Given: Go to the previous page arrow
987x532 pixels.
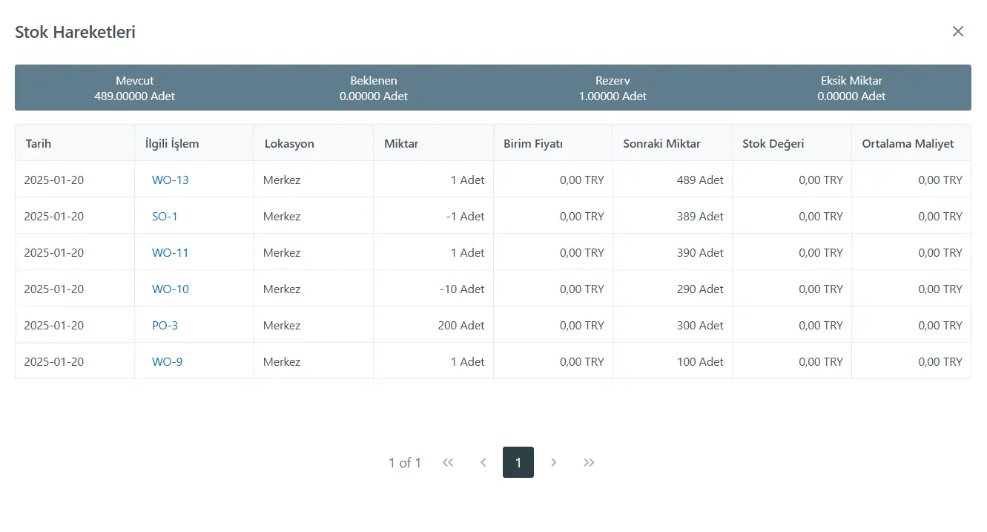Looking at the screenshot, I should click(x=483, y=462).
